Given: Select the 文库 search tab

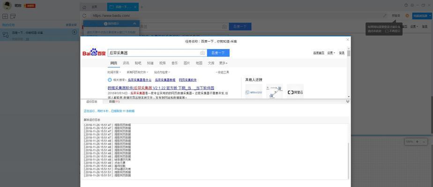Looking at the screenshot, I should tap(211, 63).
